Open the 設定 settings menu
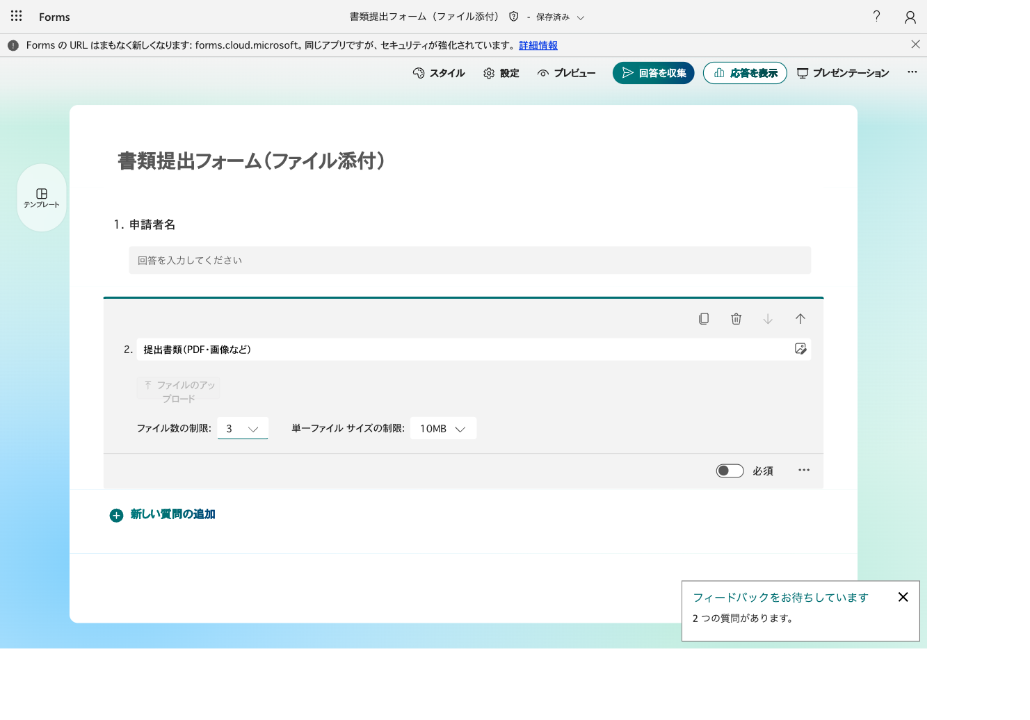Screen dimensions: 1030x720 pos(501,73)
